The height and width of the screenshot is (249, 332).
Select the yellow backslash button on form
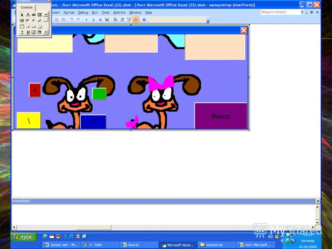(x=29, y=120)
